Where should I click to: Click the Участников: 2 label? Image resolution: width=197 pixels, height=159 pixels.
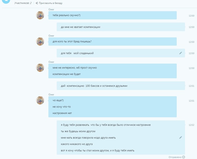coord(23,3)
